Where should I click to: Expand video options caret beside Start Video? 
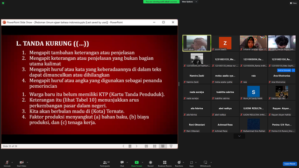pyautogui.click(x=28, y=162)
